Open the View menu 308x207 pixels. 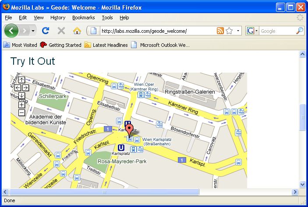[39, 18]
